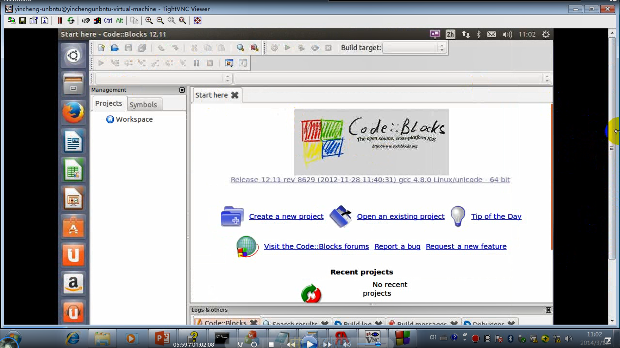Viewport: 620px width, 348px height.
Task: Click TightVNC Save connection icon
Action: coord(23,21)
